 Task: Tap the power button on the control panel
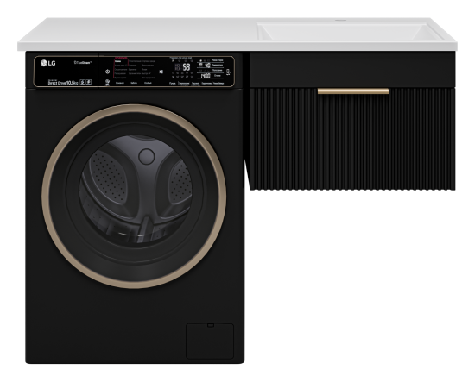click(x=108, y=72)
